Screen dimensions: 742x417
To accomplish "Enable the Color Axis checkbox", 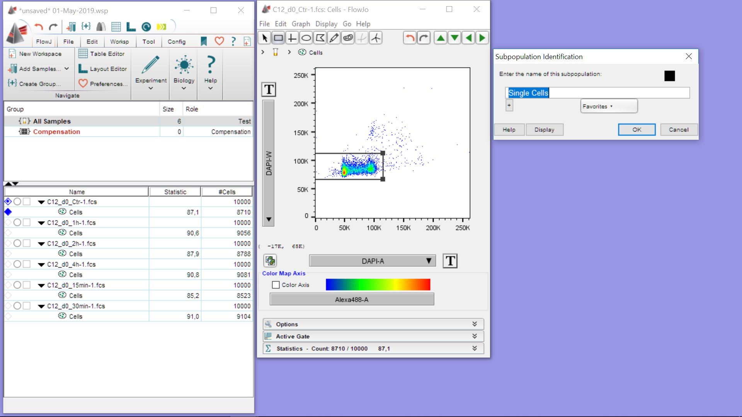I will click(276, 285).
